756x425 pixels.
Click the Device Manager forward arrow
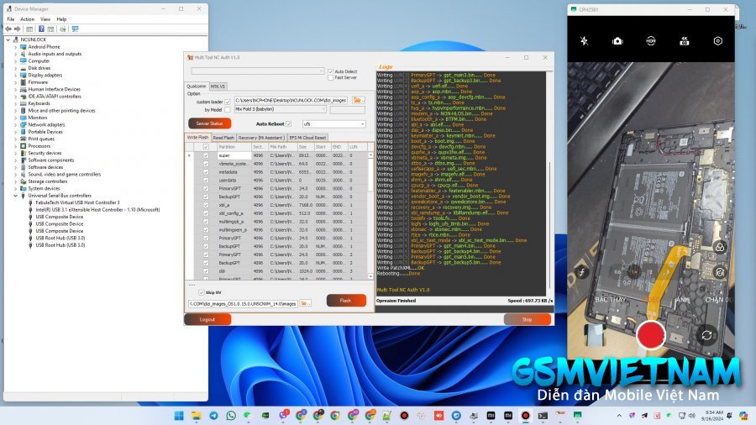coord(18,29)
